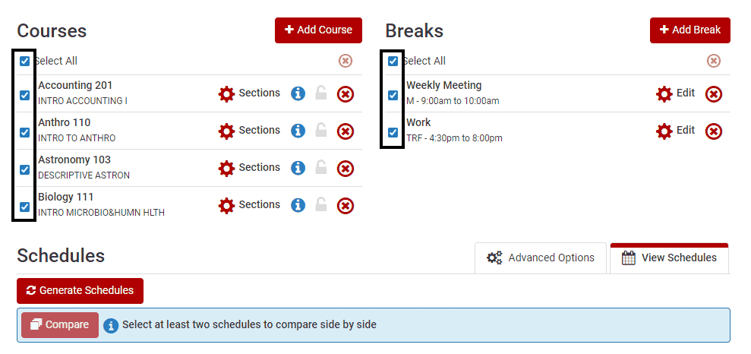Image resolution: width=751 pixels, height=354 pixels.
Task: Open the Advanced Options tab
Action: coord(540,258)
